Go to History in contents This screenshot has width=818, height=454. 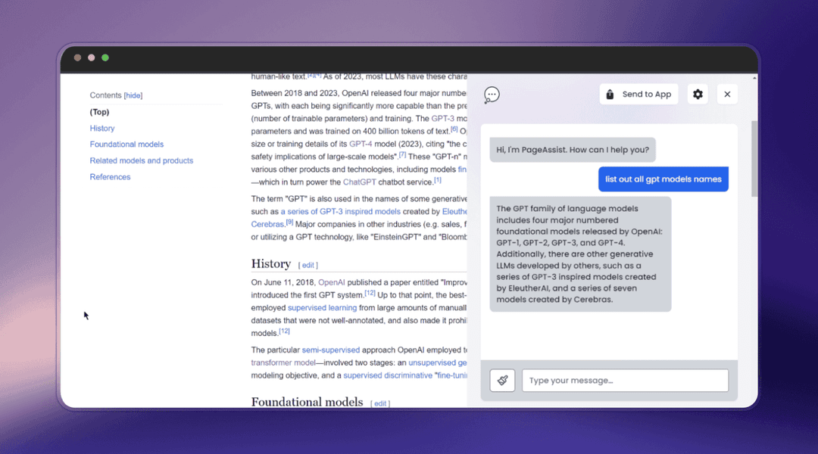point(102,129)
